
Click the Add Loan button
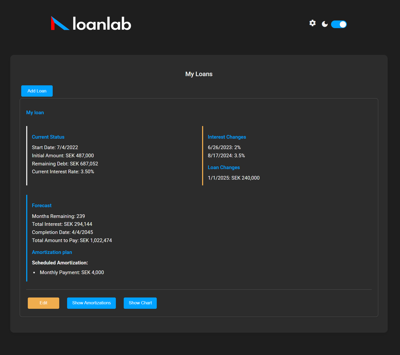(x=37, y=91)
